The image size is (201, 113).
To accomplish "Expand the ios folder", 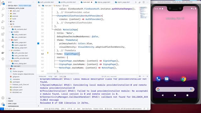I will [x=14, y=21].
